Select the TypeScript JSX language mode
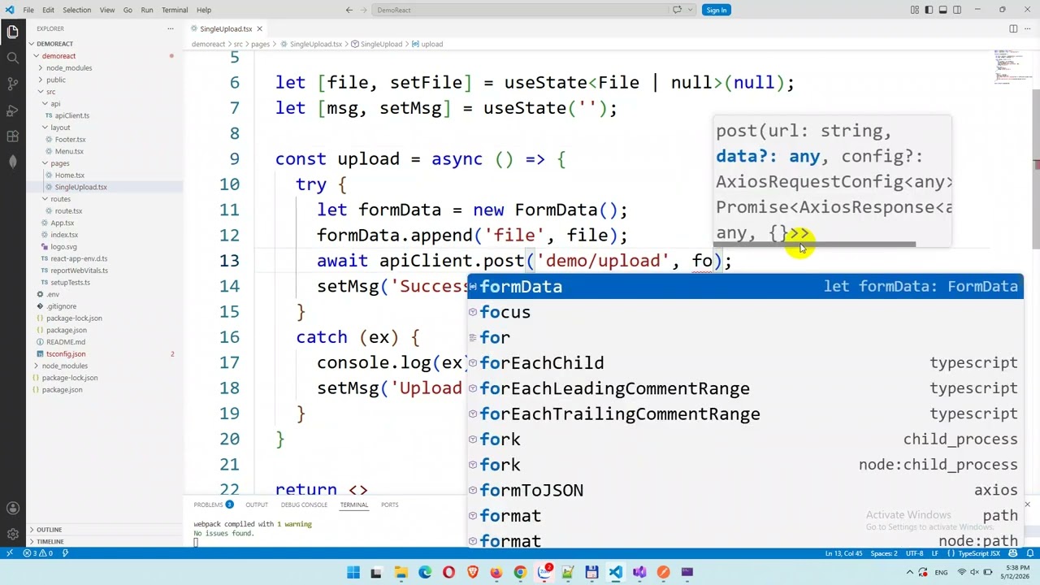This screenshot has width=1040, height=585. tap(979, 553)
